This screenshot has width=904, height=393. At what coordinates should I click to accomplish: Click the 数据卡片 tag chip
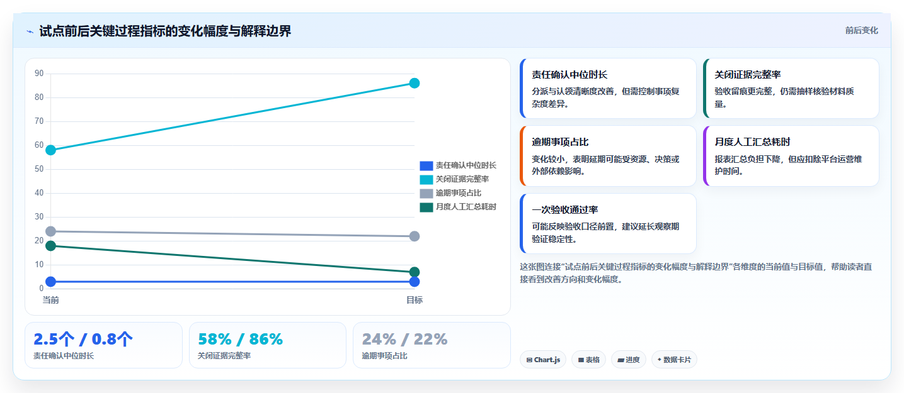(674, 360)
